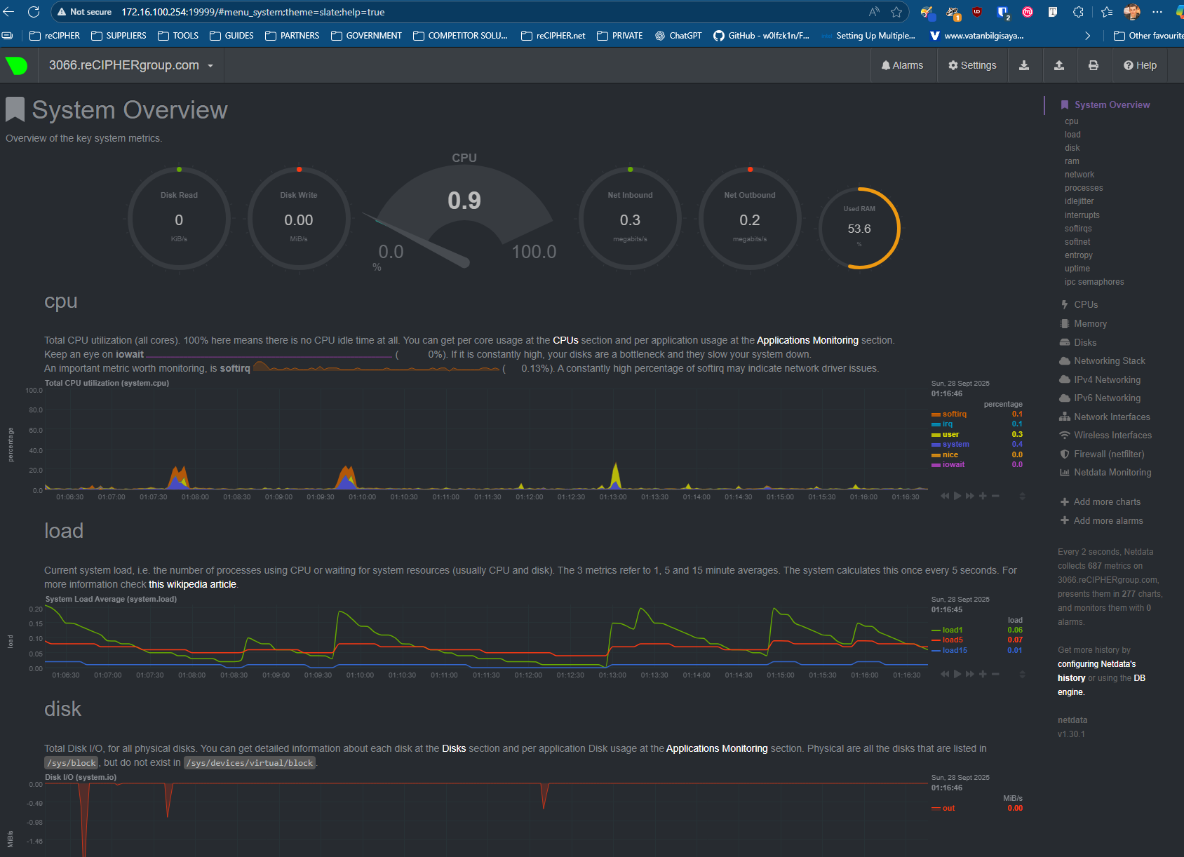Expand the bookmarks bar overflow chevron
The height and width of the screenshot is (857, 1184).
pyautogui.click(x=1087, y=36)
